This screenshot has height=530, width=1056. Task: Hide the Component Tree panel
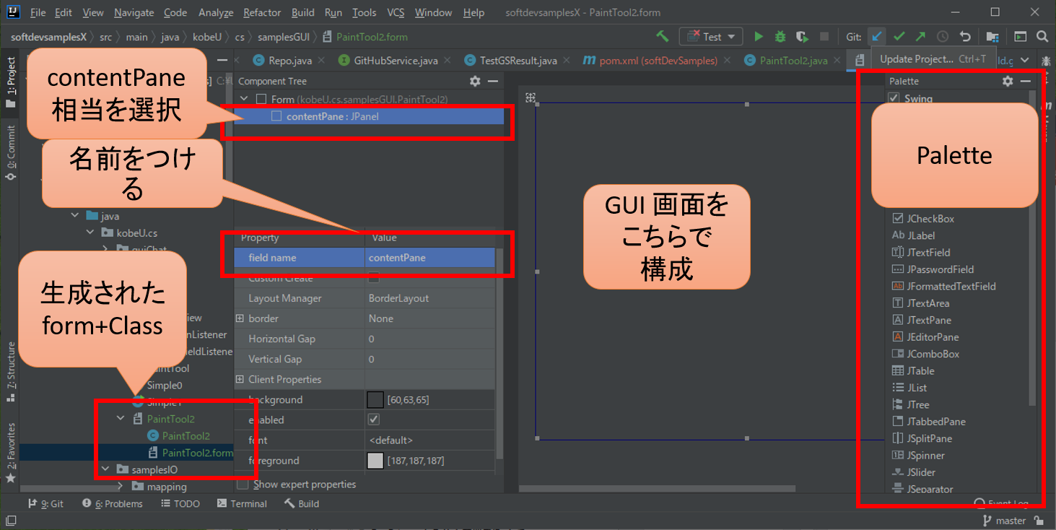[x=493, y=82]
